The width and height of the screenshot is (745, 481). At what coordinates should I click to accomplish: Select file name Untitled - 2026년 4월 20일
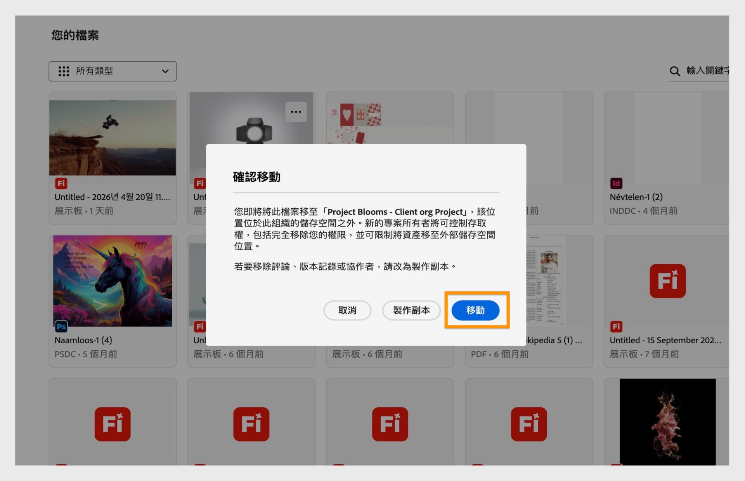112,197
